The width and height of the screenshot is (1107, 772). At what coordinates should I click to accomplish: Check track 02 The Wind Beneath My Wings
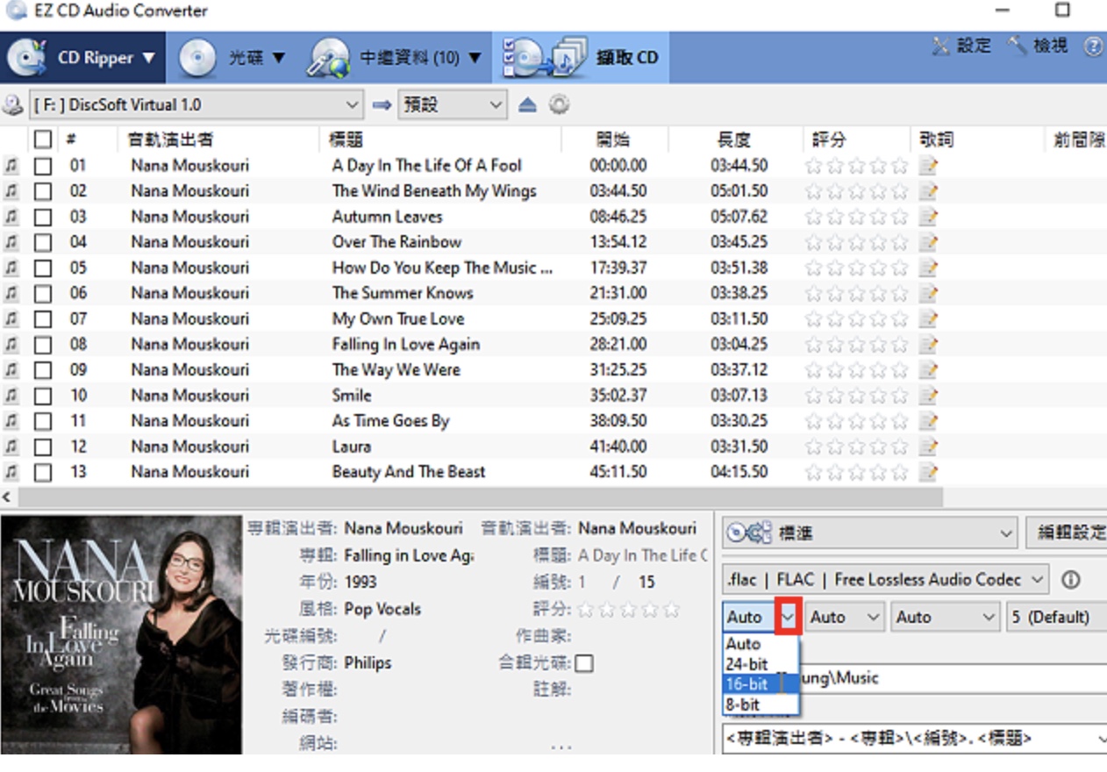pyautogui.click(x=43, y=191)
